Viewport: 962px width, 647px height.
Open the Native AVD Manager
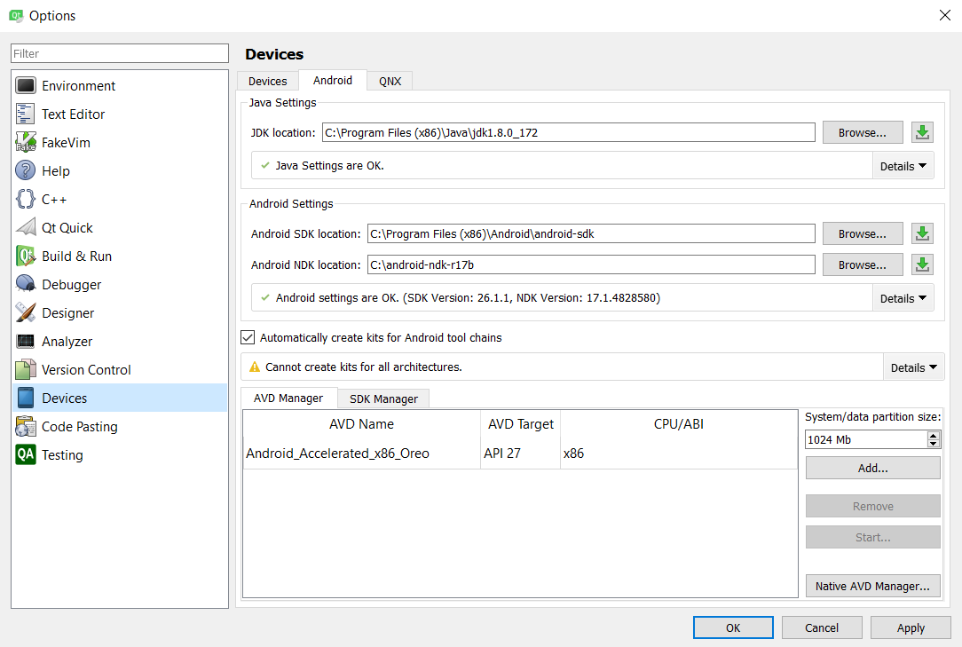click(872, 587)
